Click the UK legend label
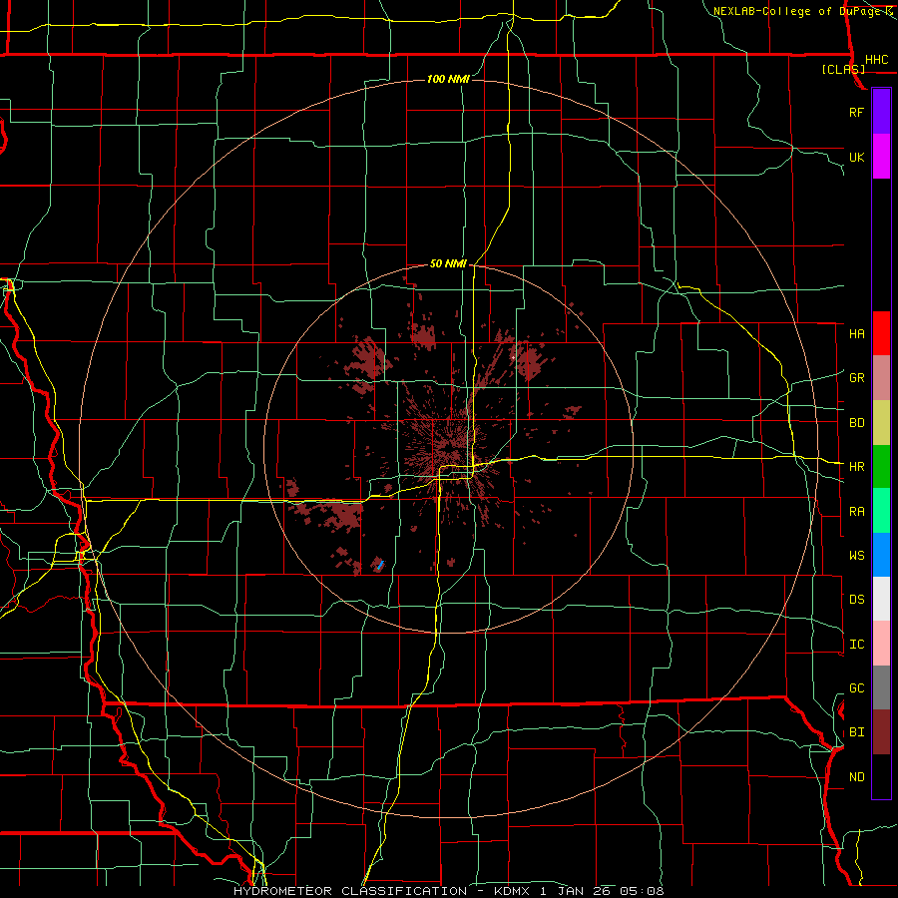 pyautogui.click(x=856, y=157)
